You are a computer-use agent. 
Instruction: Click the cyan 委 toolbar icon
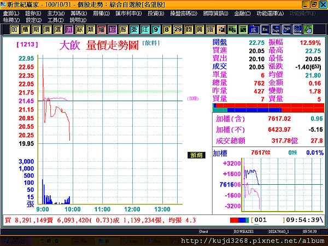pyautogui.click(x=134, y=30)
